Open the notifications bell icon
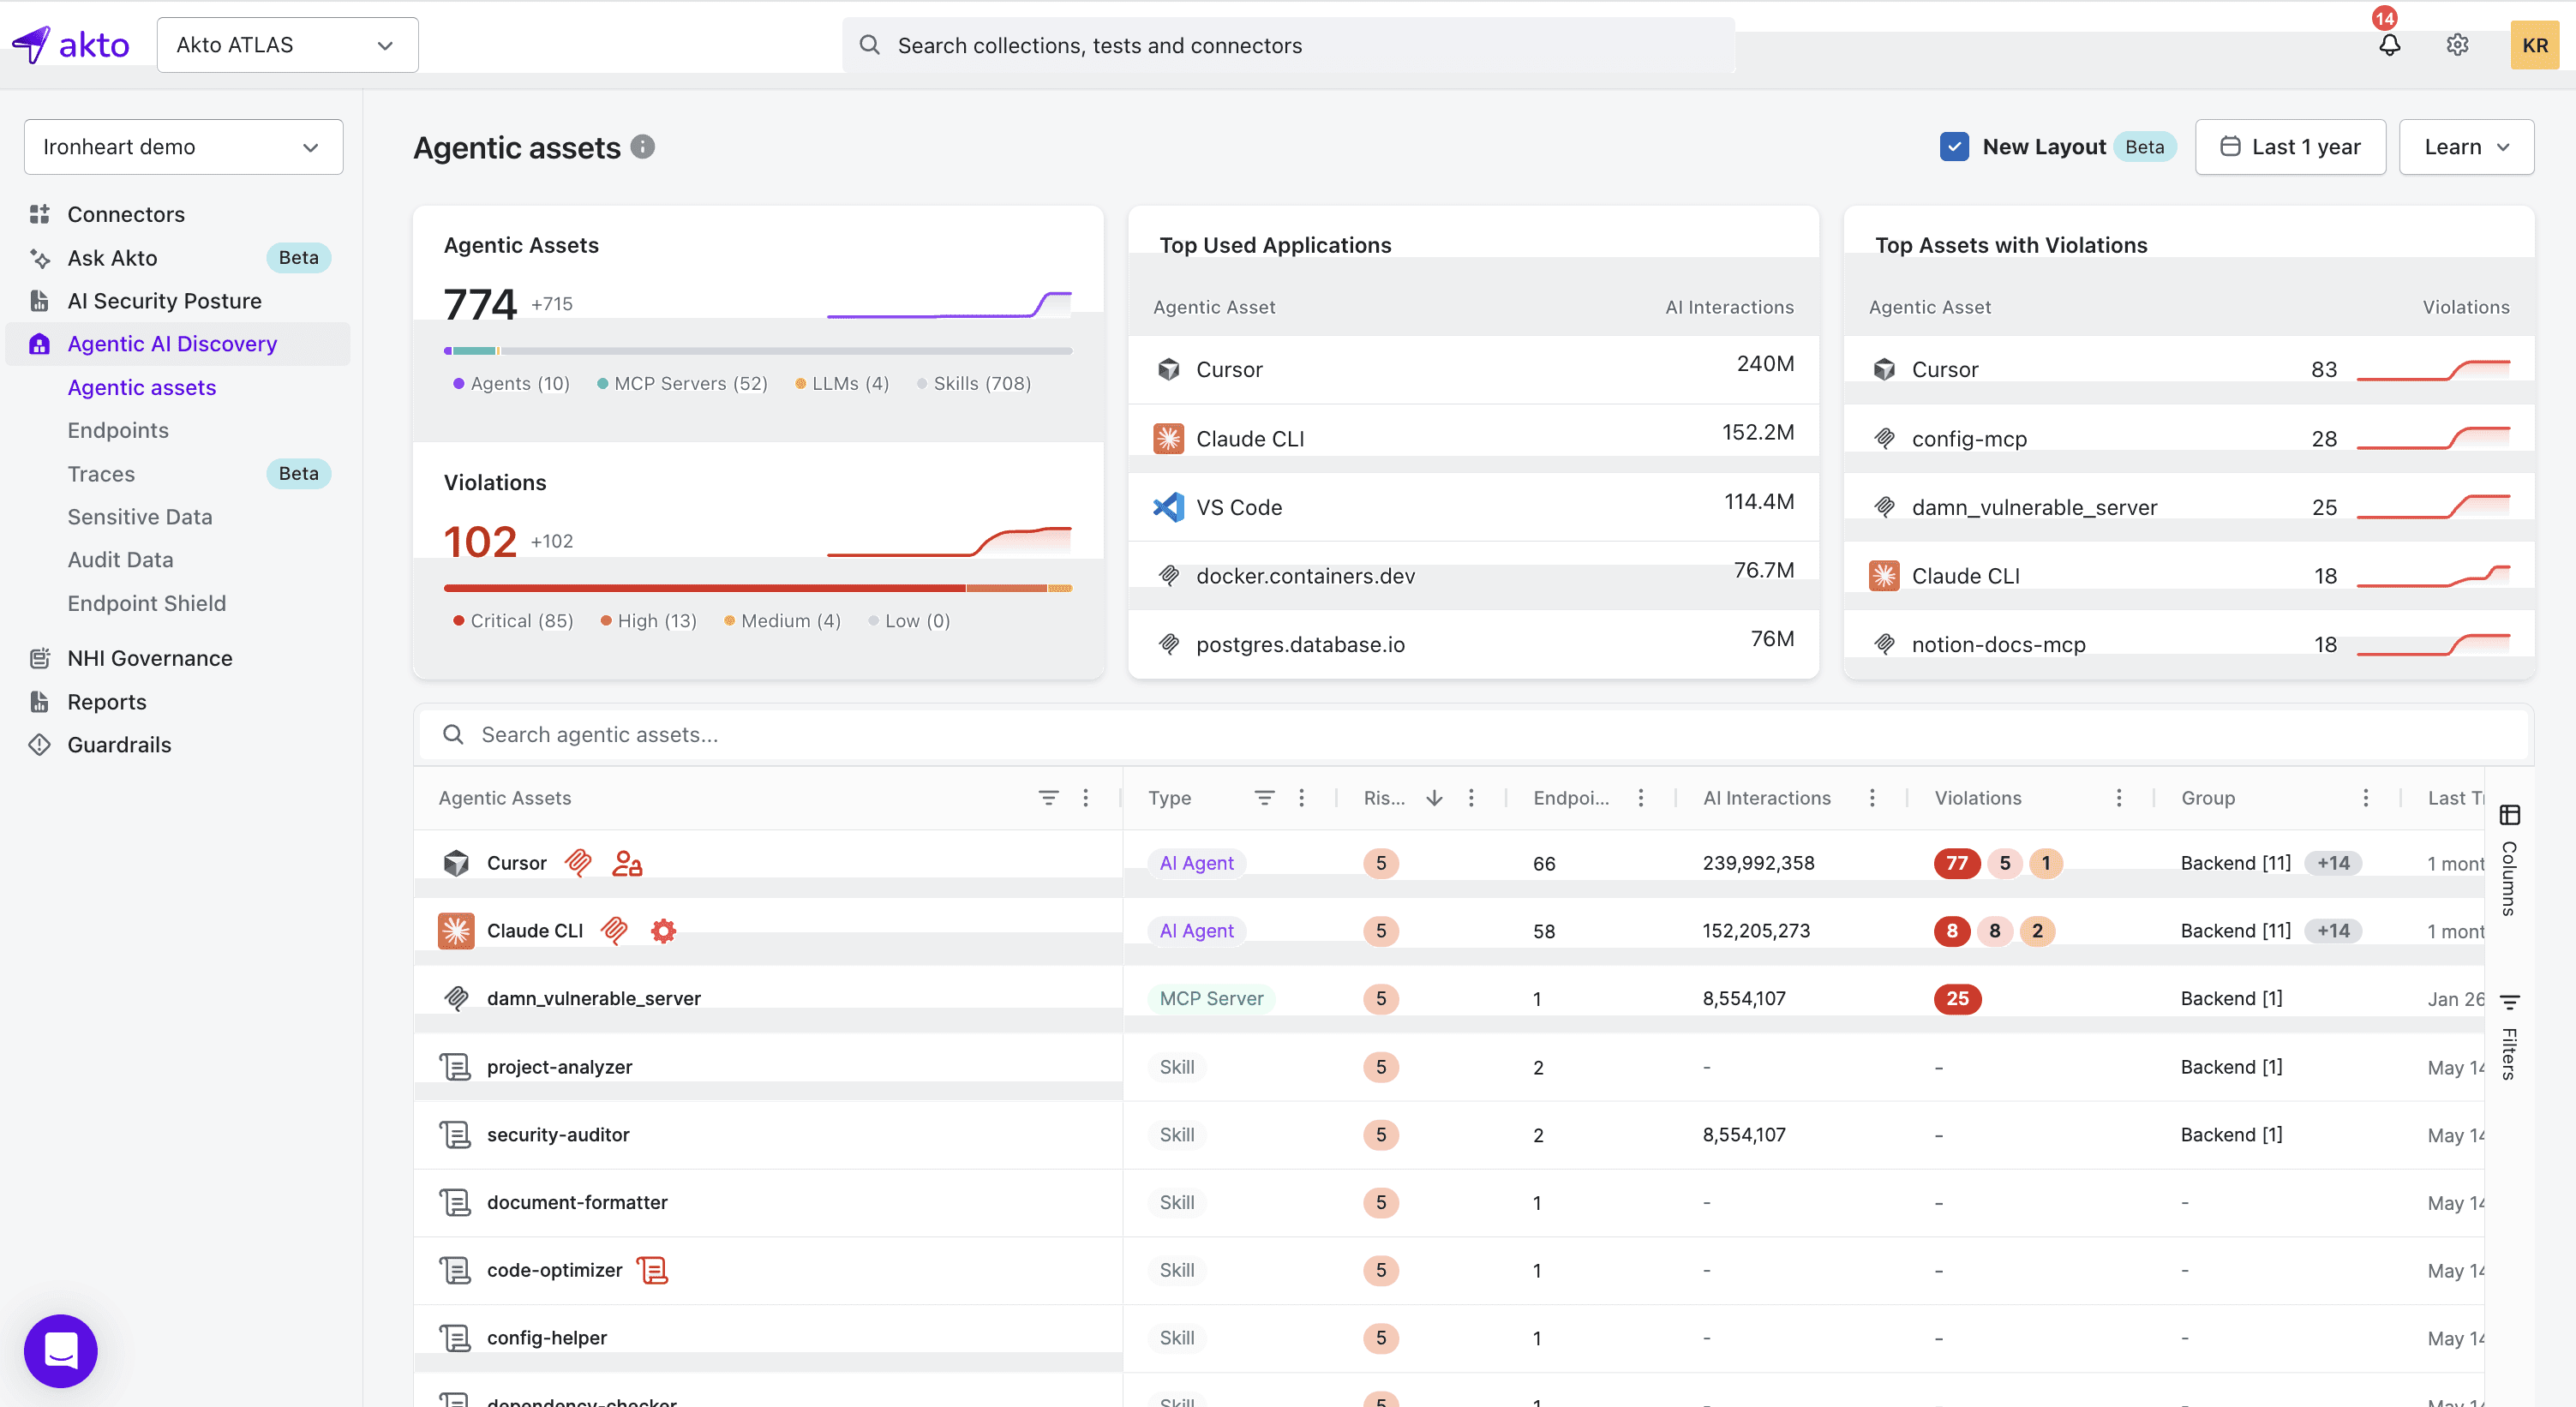 pos(2389,45)
